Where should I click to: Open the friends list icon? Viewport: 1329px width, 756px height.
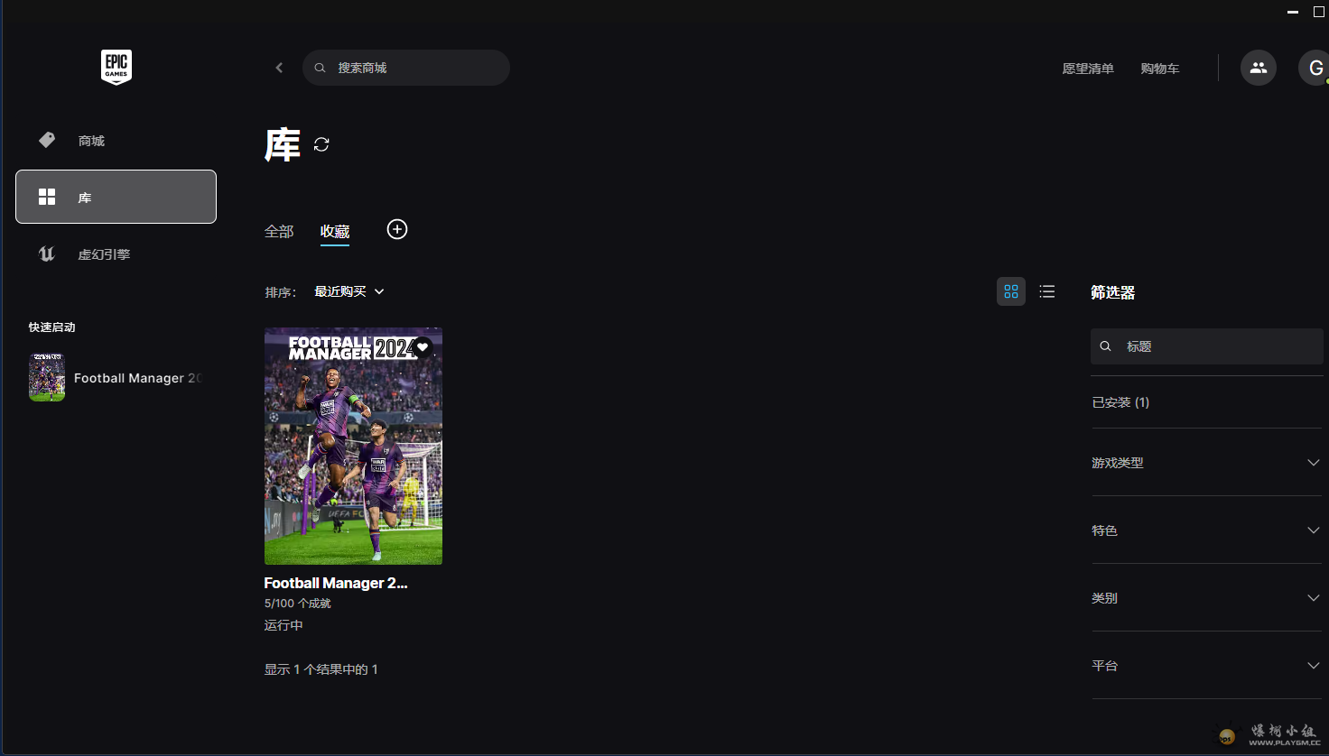[1258, 68]
